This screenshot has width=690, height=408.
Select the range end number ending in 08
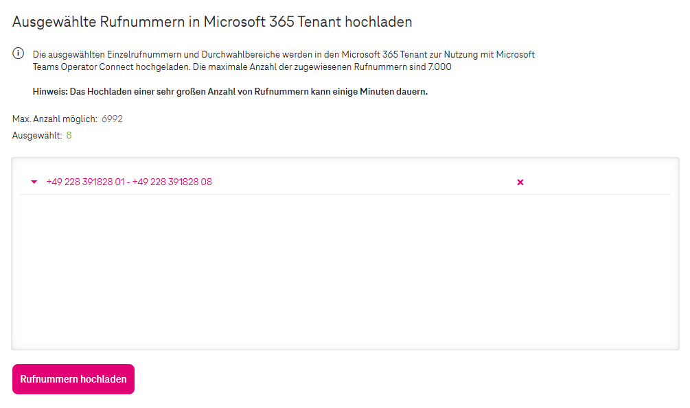click(172, 182)
